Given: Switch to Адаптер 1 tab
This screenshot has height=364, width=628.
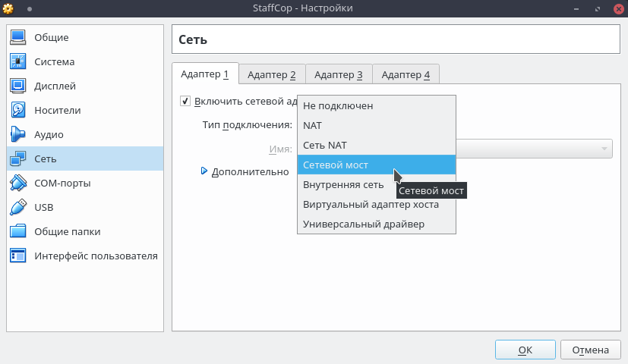Looking at the screenshot, I should point(205,74).
